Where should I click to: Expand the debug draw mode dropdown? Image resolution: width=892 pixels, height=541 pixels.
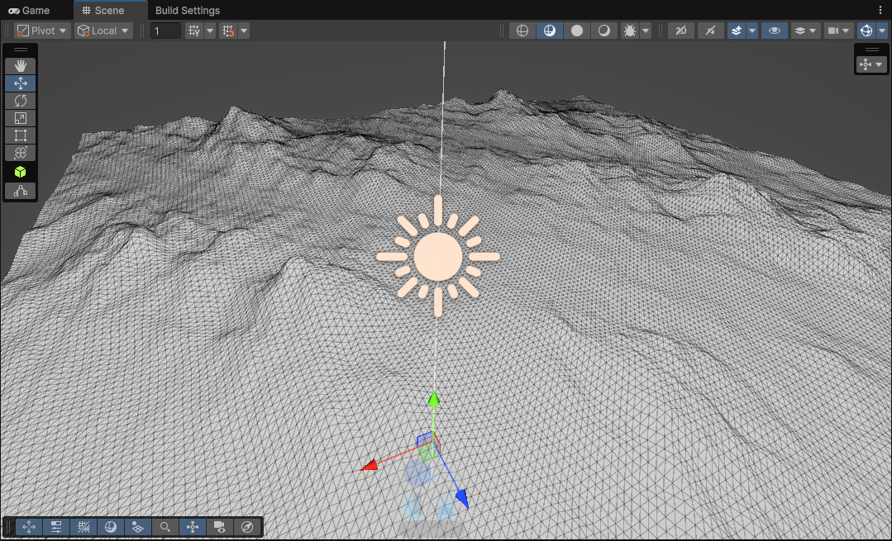click(x=645, y=31)
